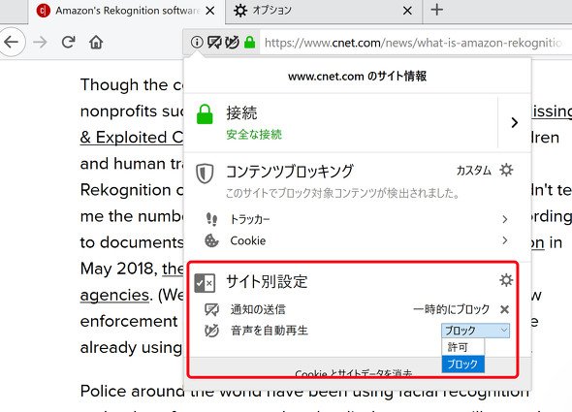
Task: Click the footprints icon beside トラッカー
Action: (x=211, y=219)
